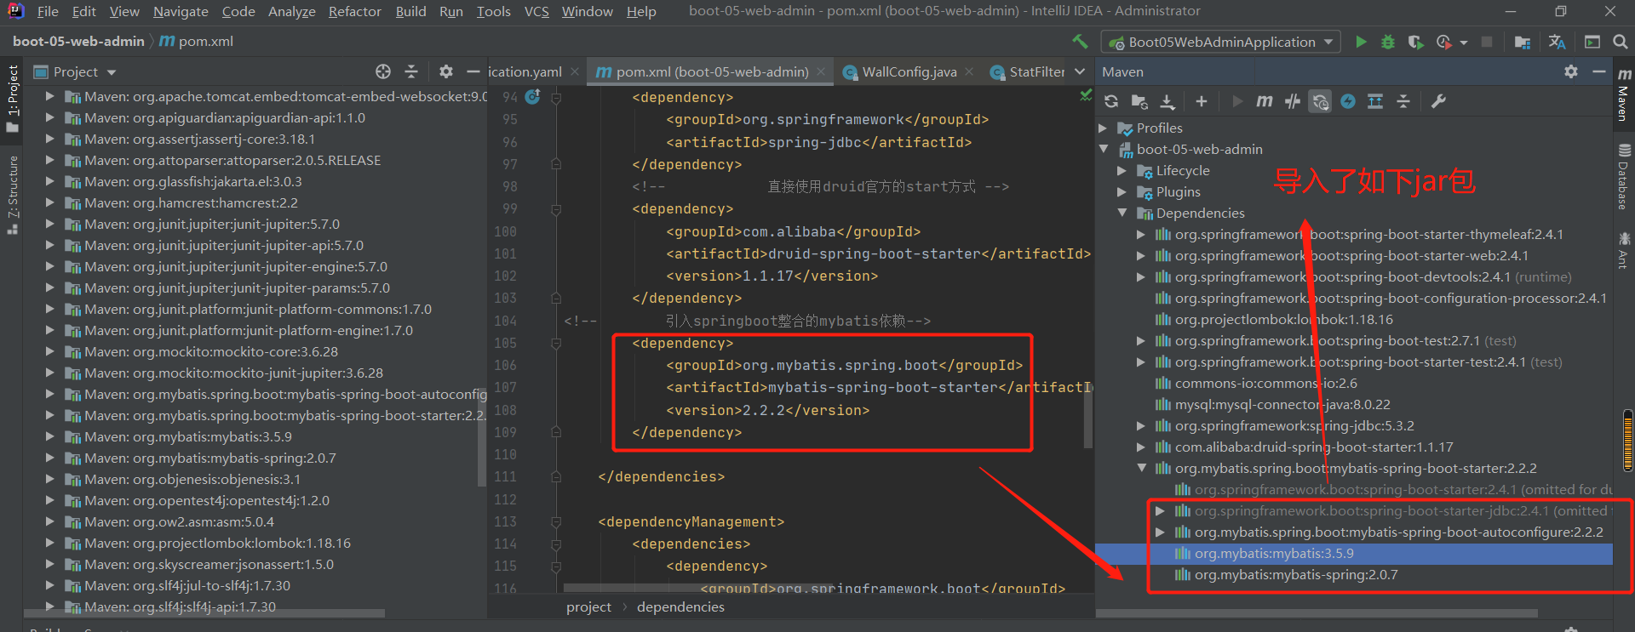This screenshot has width=1635, height=632.
Task: Open Project Structure icon in main toolbar
Action: [1523, 42]
